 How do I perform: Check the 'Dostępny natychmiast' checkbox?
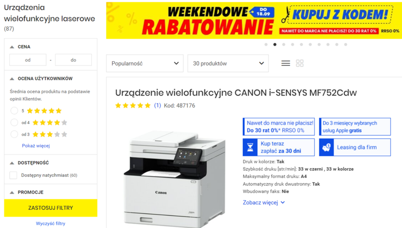(13, 175)
